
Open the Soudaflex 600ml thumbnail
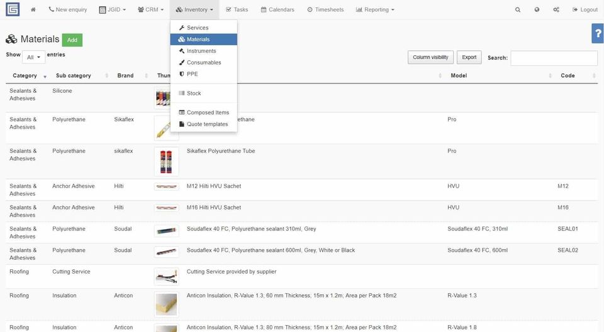(166, 252)
